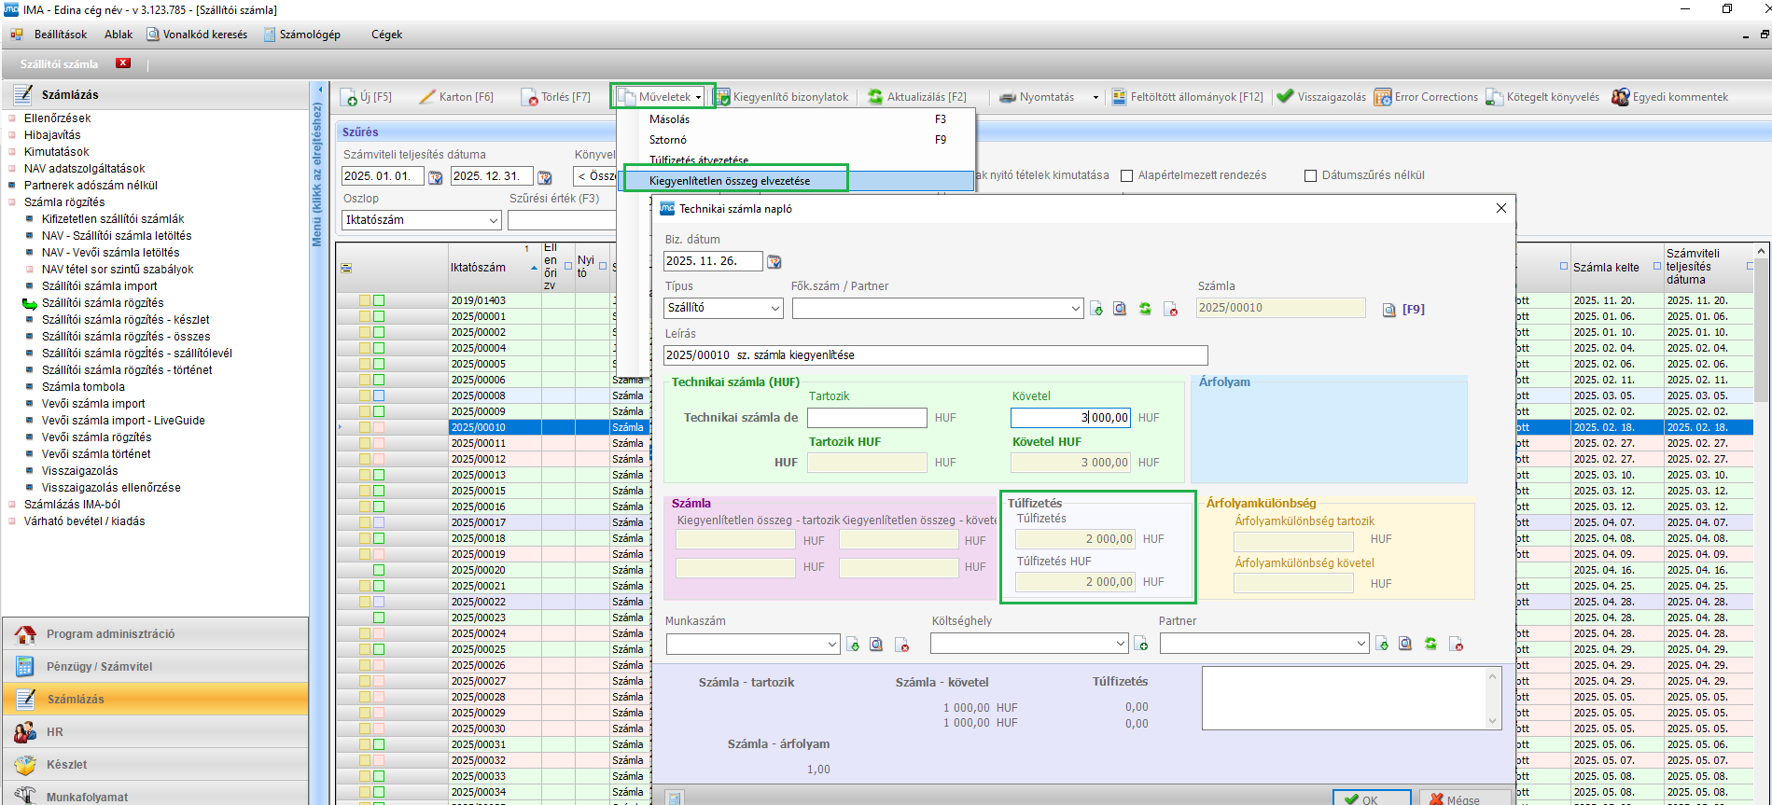Tick the Dátumszűrés nélkül checkbox
Viewport: 1772px width, 805px height.
pyautogui.click(x=1310, y=175)
